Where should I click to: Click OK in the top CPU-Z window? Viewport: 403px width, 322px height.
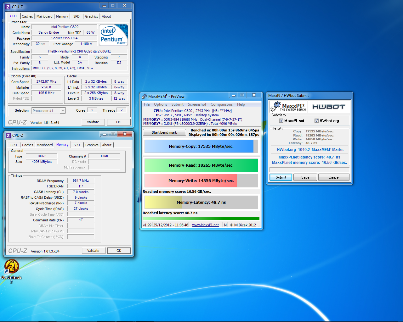pos(119,122)
